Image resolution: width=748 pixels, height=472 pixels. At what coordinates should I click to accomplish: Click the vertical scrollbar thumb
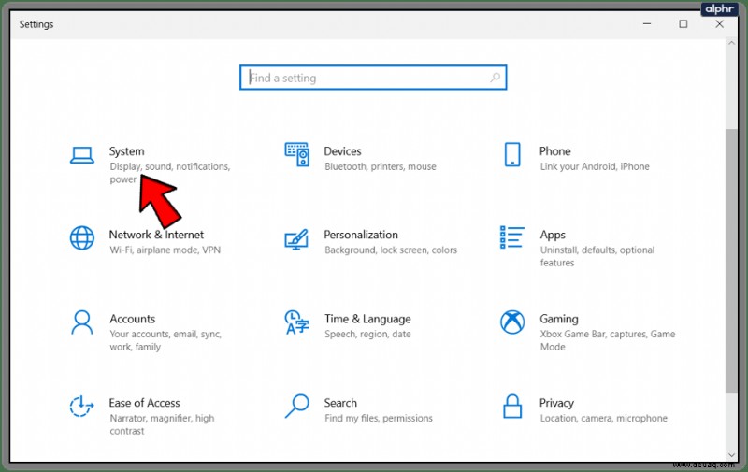click(731, 261)
